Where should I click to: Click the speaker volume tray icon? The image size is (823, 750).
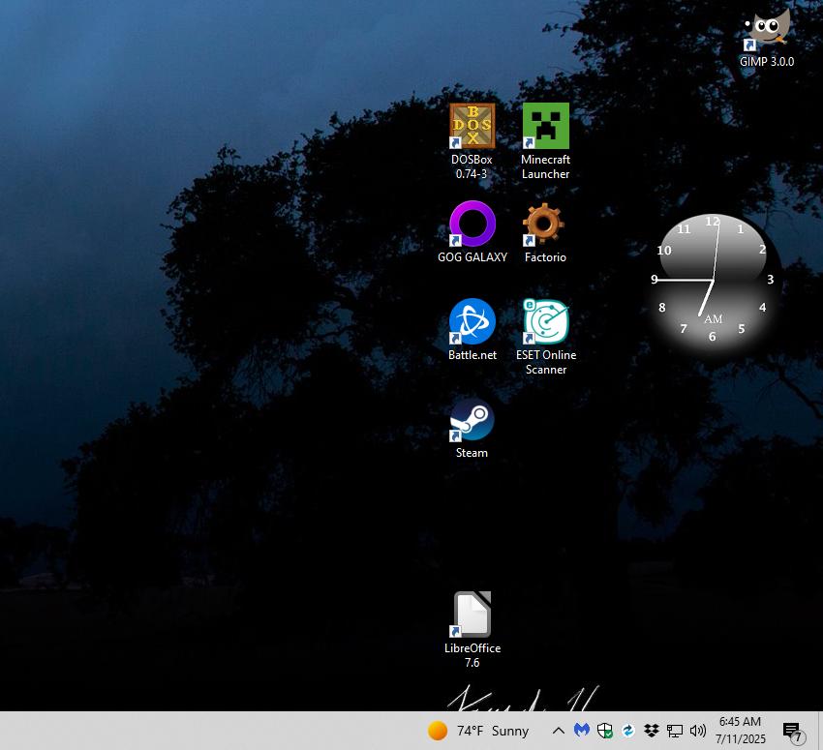698,731
